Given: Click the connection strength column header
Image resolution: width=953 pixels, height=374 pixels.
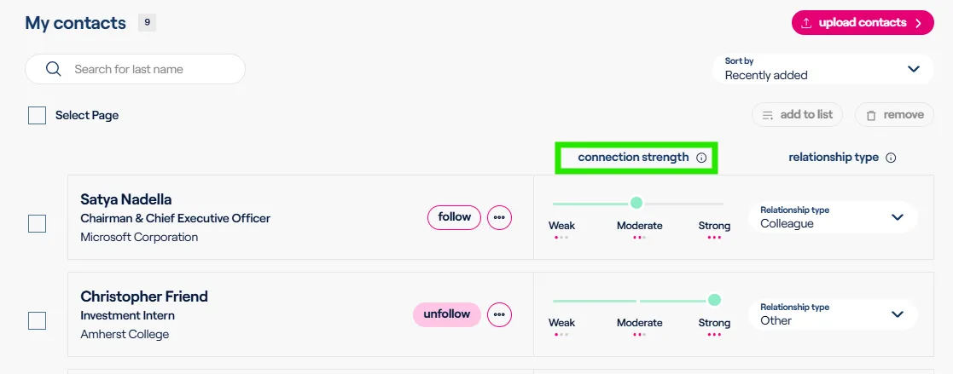Looking at the screenshot, I should [633, 158].
